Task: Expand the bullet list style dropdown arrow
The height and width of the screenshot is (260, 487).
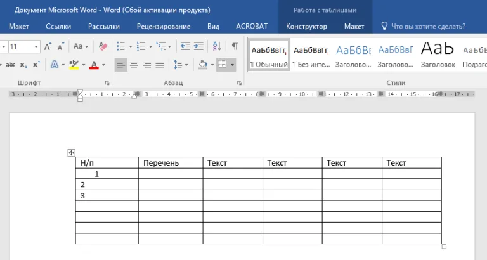Action: coord(131,47)
